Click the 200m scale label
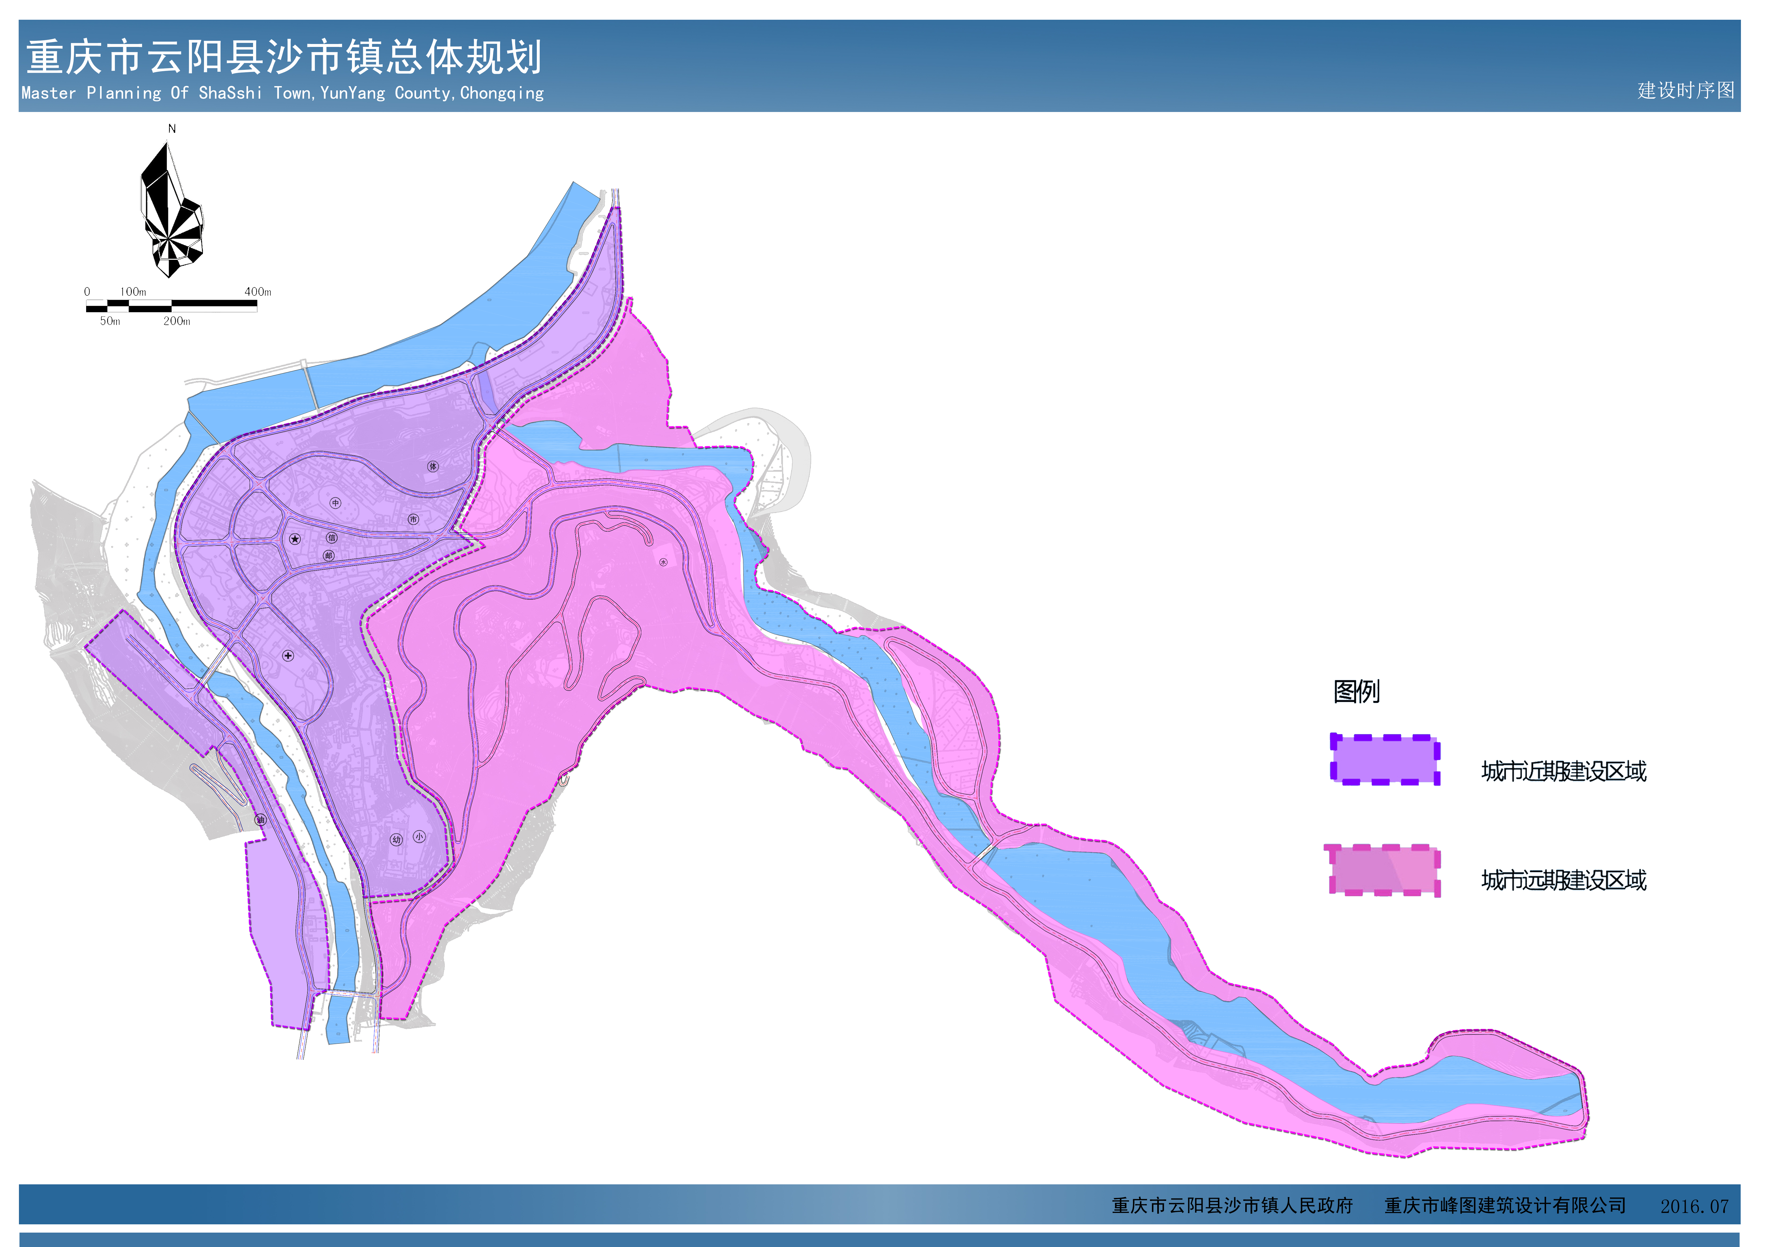 pyautogui.click(x=176, y=321)
